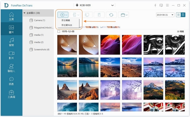Click the Screenshots album picture icon

(x=31, y=49)
